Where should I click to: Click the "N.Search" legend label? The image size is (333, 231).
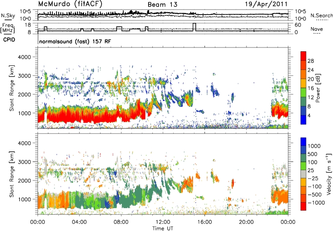pos(321,15)
